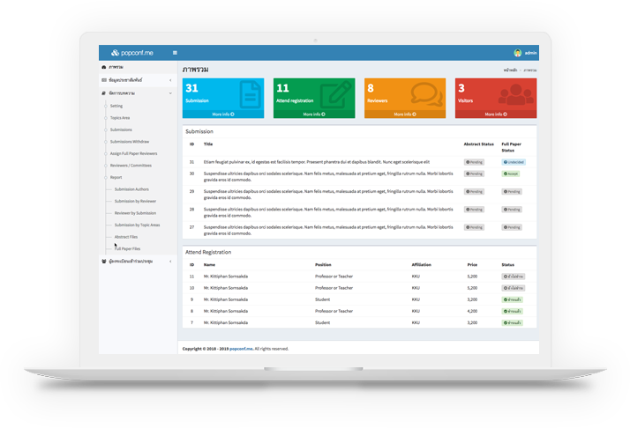Screen dimensions: 630x428
Task: Open the admin user avatar menu
Action: point(518,53)
